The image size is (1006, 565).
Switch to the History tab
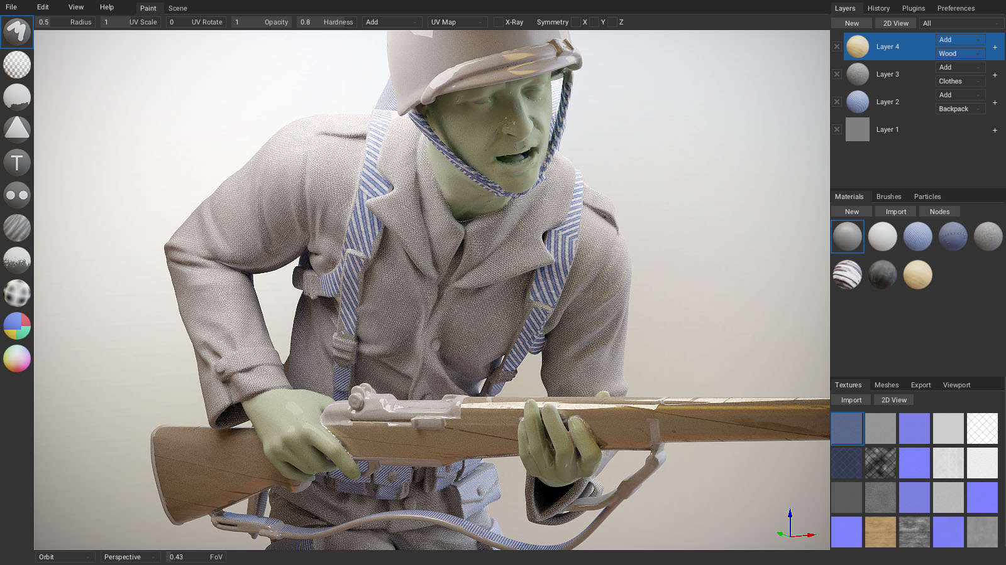pos(878,8)
